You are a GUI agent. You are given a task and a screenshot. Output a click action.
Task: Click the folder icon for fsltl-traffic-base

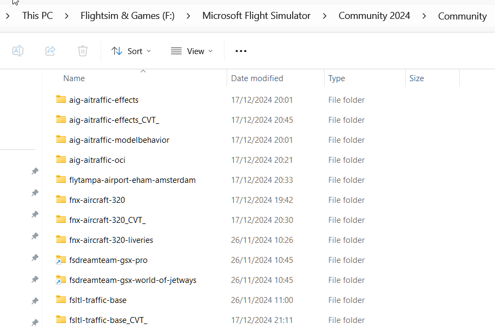click(61, 300)
